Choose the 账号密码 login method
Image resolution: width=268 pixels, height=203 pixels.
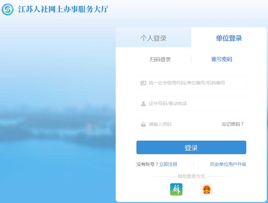(x=222, y=59)
